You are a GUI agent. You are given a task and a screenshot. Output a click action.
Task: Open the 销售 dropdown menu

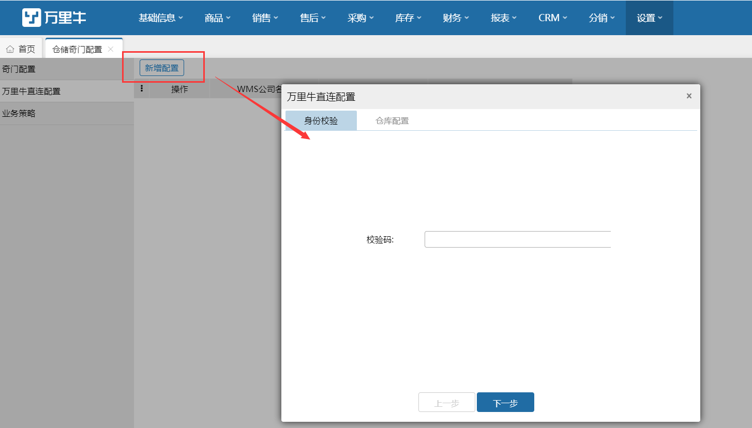pos(265,18)
